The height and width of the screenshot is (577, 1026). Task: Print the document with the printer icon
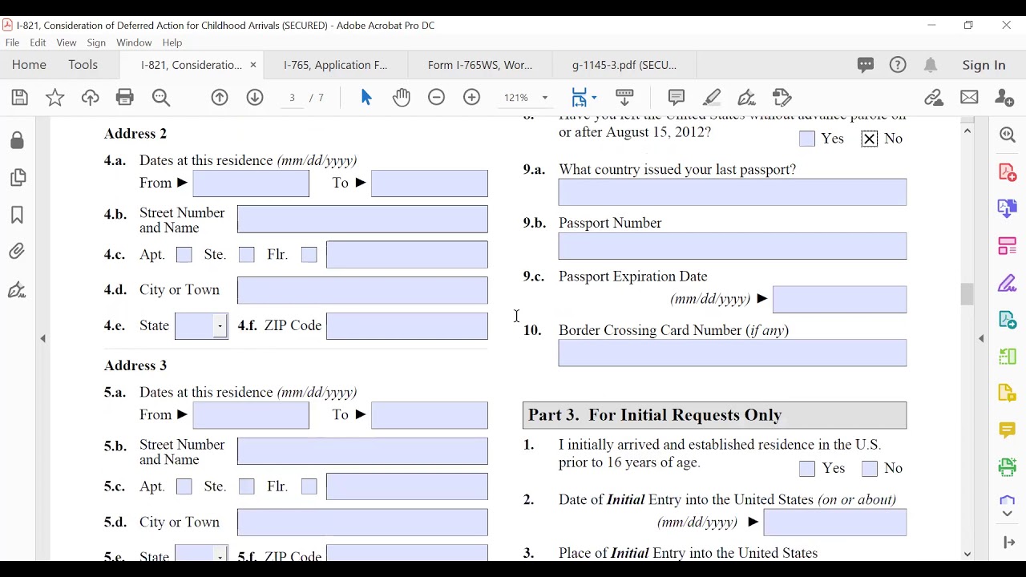coord(125,98)
